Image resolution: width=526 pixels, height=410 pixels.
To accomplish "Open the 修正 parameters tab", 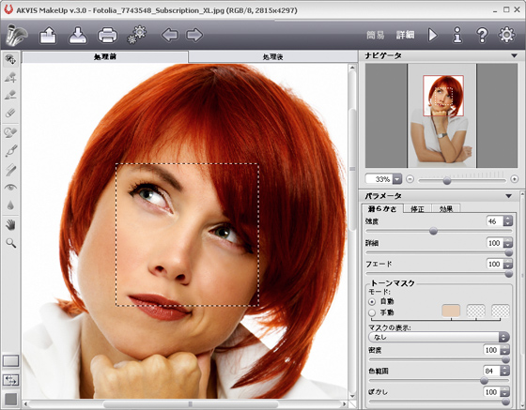I will click(417, 208).
